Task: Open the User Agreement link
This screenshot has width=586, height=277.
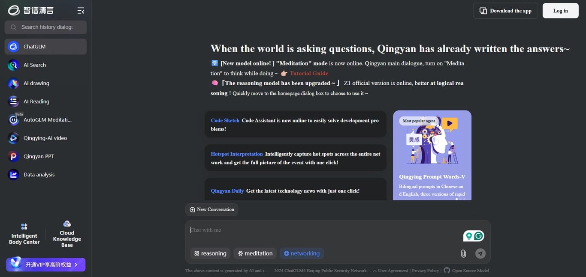Action: click(x=393, y=271)
